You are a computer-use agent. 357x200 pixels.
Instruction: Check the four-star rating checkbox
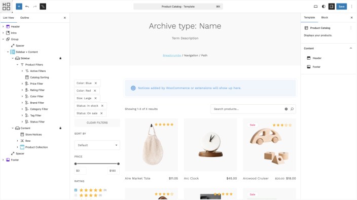[76, 195]
